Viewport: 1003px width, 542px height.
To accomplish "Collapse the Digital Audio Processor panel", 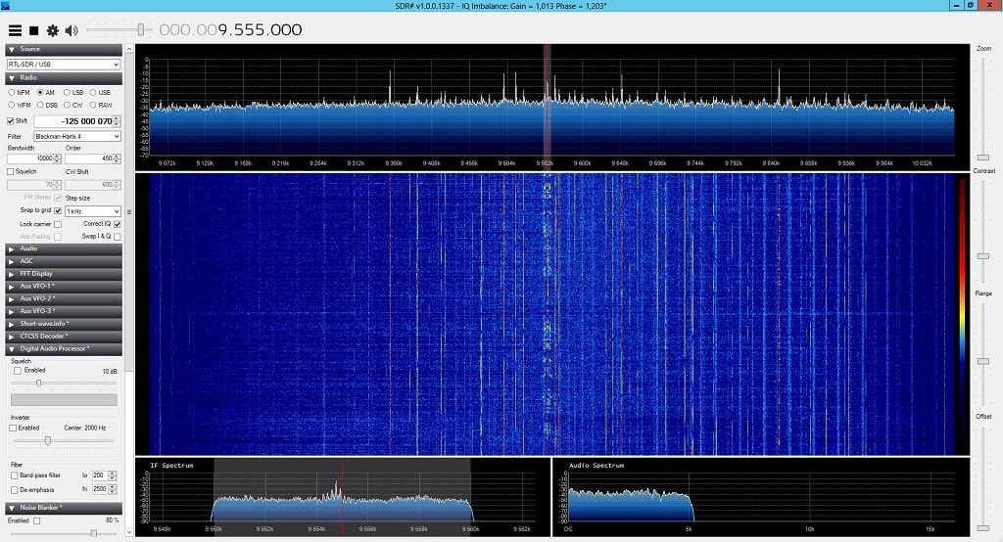I will click(64, 349).
